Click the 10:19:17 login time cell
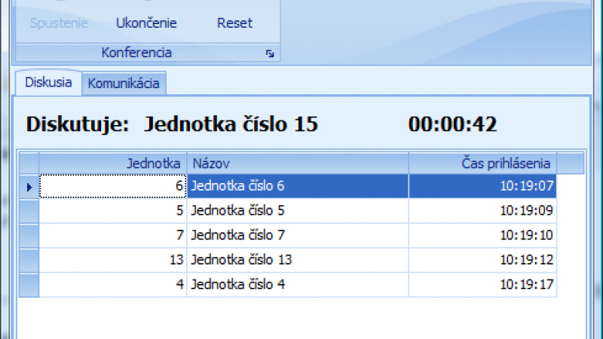603x339 pixels. click(482, 285)
